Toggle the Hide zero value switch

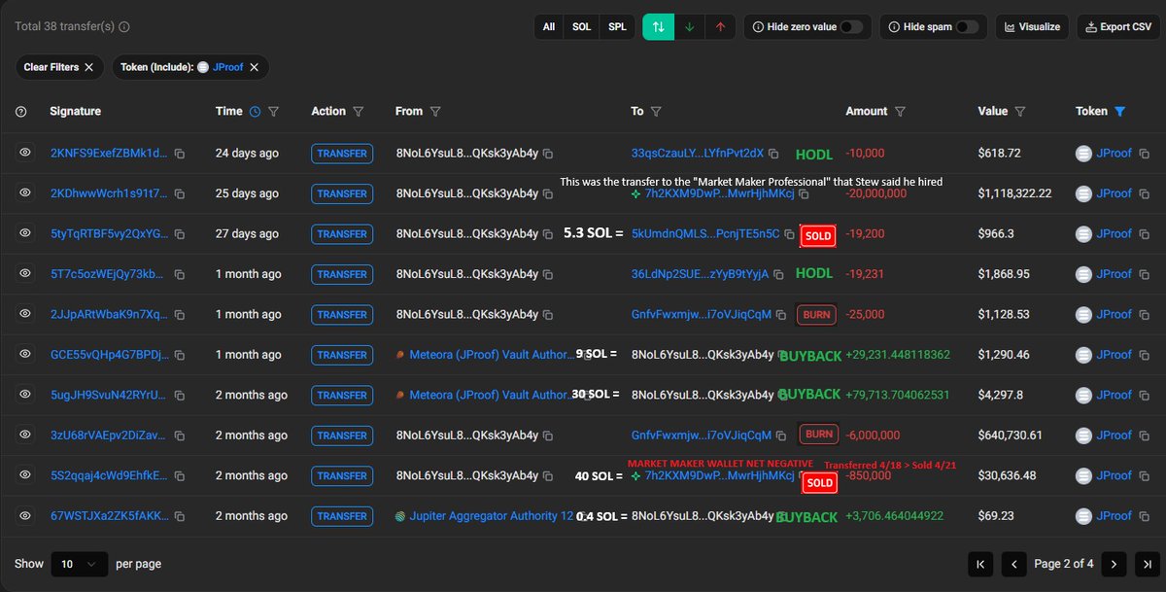(x=851, y=27)
